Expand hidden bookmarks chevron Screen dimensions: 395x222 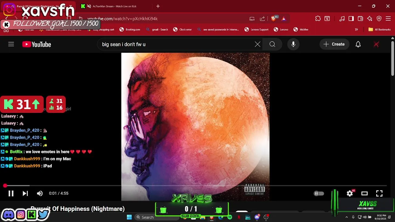pos(356,30)
